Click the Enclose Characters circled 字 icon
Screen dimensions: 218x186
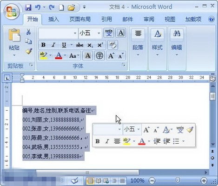click(99, 55)
